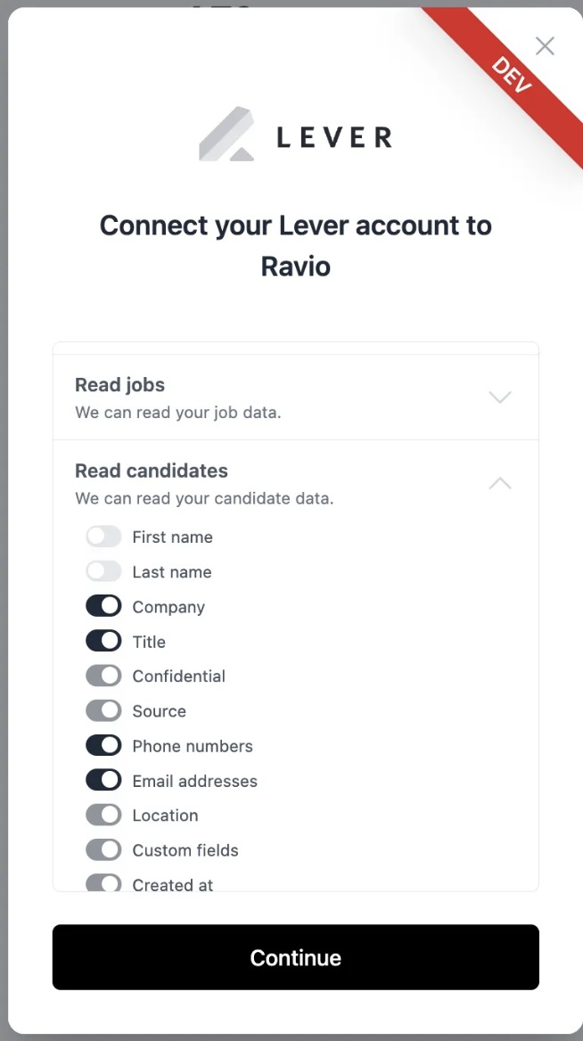583x1041 pixels.
Task: Turn off the Title toggle
Action: pos(103,642)
